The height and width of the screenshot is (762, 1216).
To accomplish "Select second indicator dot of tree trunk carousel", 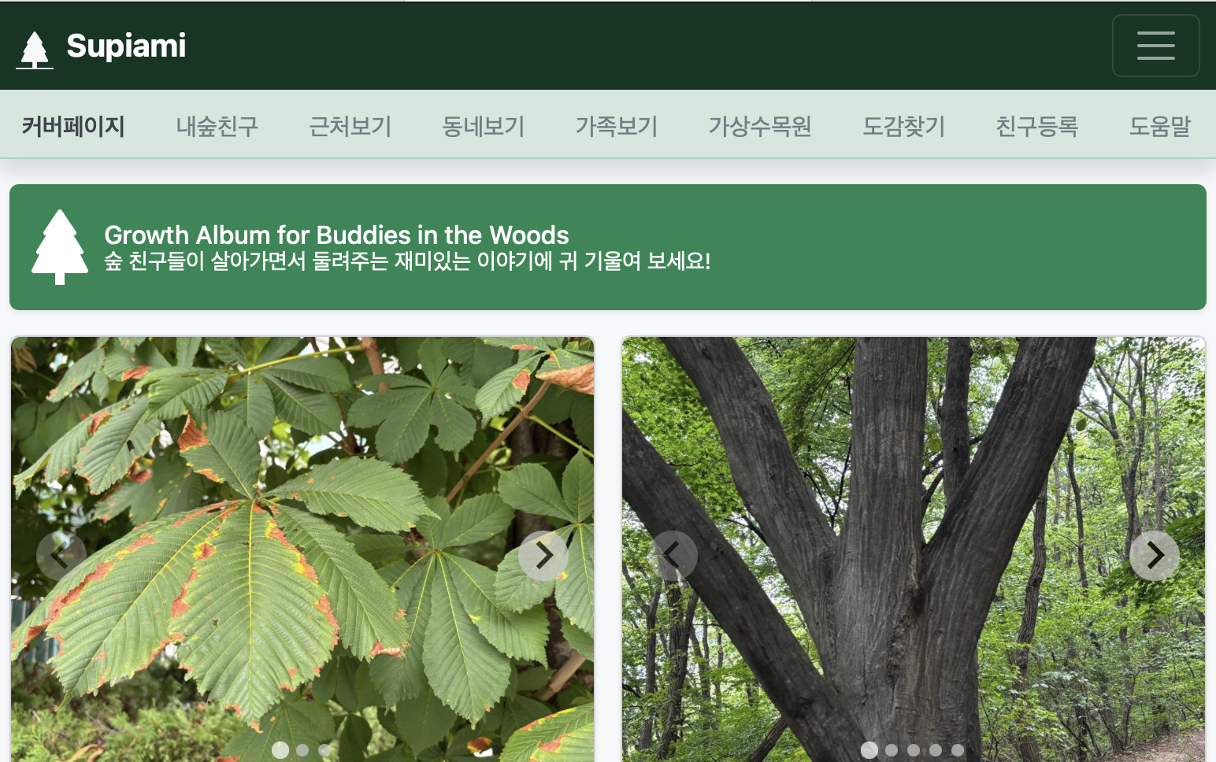I will [x=892, y=750].
